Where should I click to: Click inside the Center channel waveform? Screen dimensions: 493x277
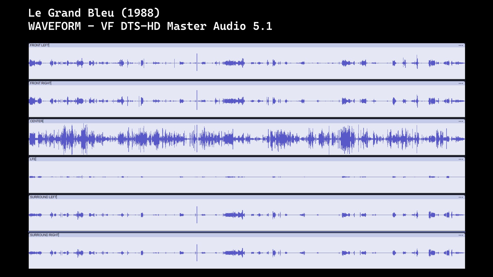(x=246, y=139)
